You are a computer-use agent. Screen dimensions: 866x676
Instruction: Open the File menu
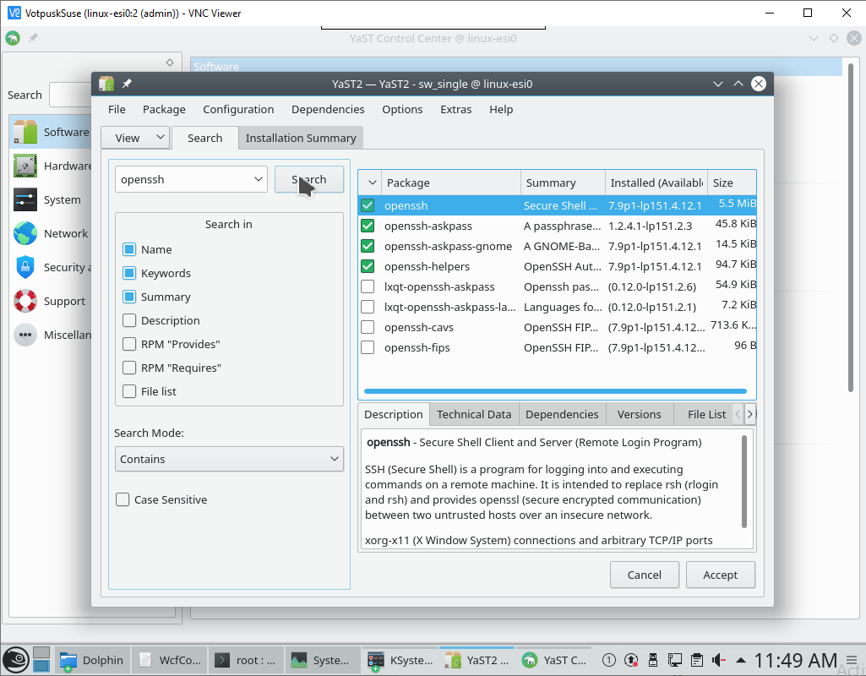click(x=117, y=109)
